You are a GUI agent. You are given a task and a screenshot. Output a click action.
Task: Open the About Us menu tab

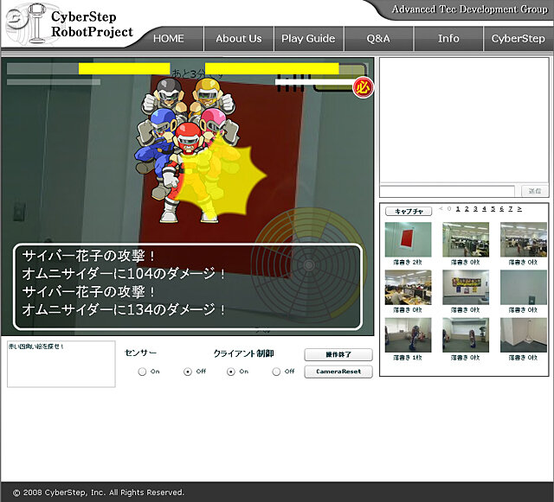click(239, 39)
